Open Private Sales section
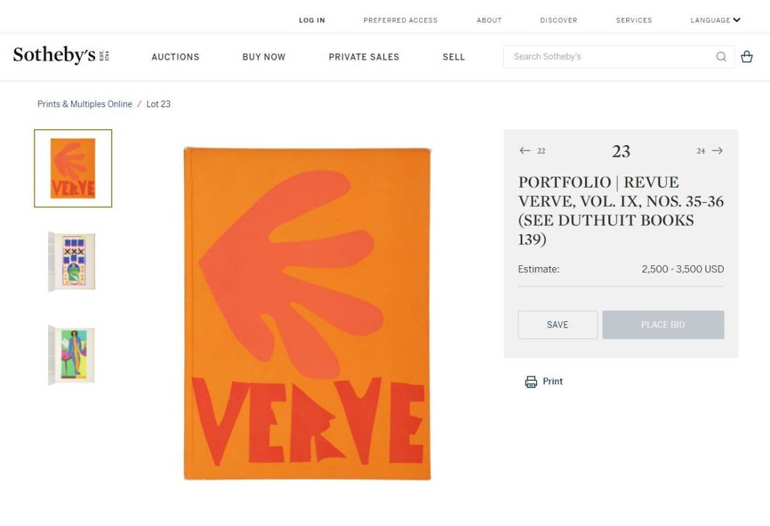Viewport: 770px width, 526px height. [364, 57]
